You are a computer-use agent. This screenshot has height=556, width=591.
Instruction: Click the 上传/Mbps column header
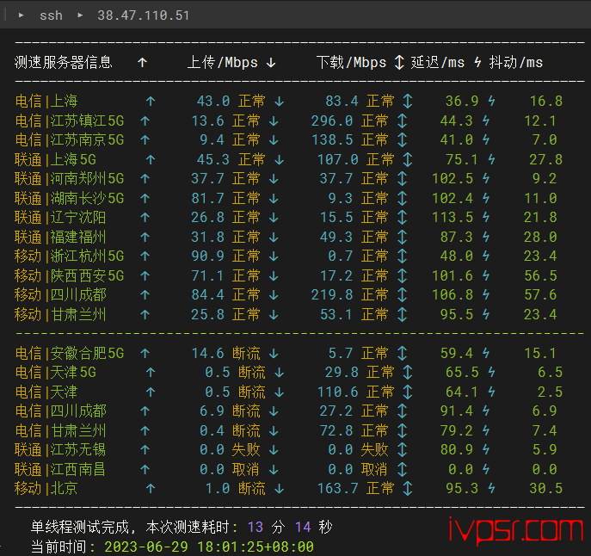223,62
